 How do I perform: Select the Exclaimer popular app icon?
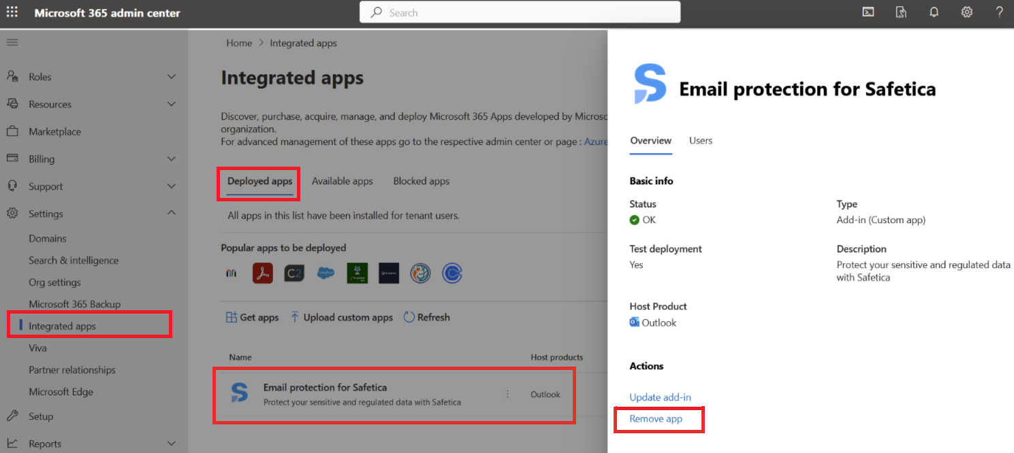[389, 273]
